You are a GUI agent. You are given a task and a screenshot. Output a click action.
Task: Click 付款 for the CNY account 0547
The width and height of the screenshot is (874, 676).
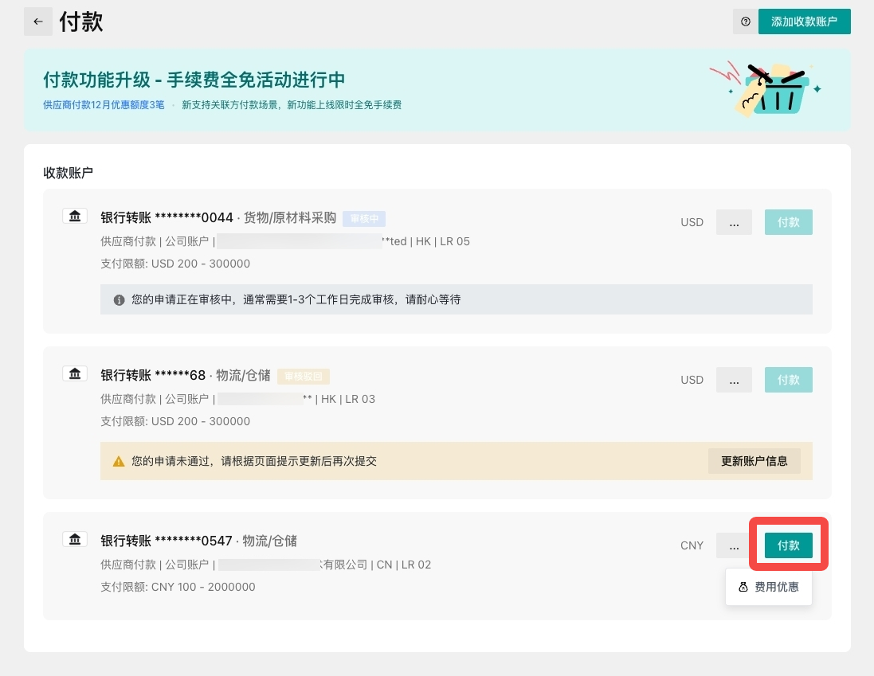788,545
